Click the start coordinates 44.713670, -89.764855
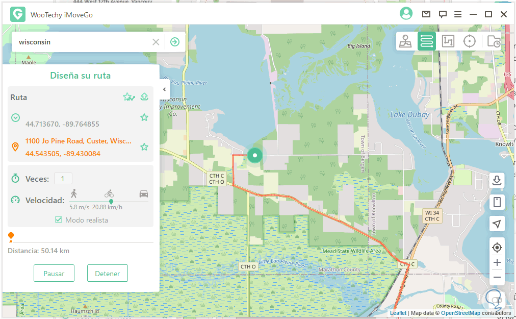The image size is (516, 319). click(x=63, y=124)
